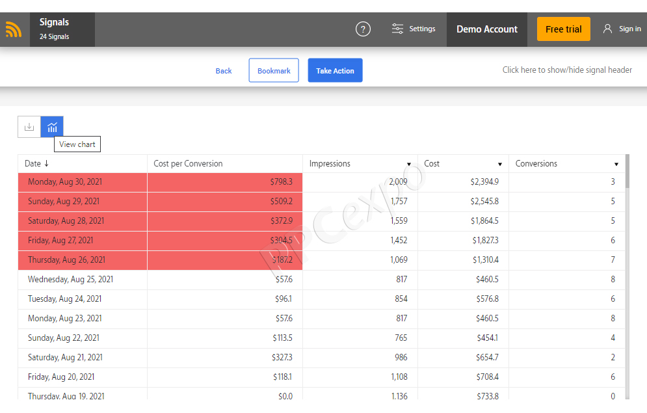Click the $372.9 cost per conversion value

tap(282, 220)
